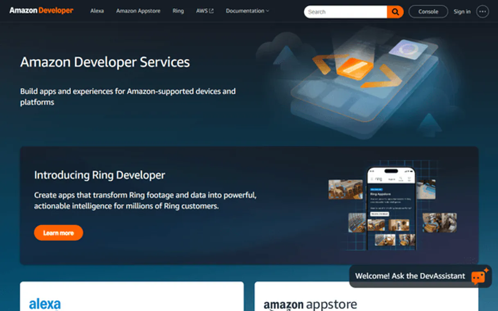The width and height of the screenshot is (498, 311).
Task: Click the AWS external link icon
Action: (211, 11)
